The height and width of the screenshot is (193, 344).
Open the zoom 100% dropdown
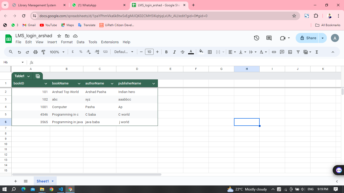click(x=57, y=52)
